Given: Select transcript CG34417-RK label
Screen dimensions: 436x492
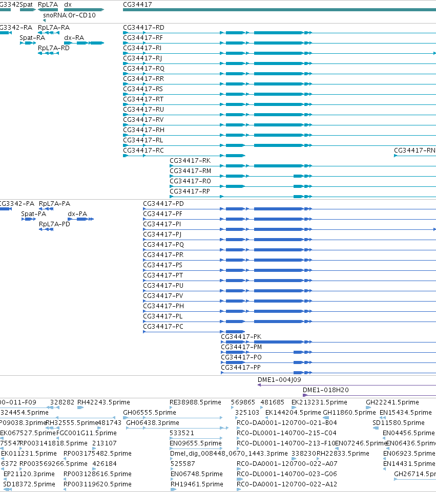Looking at the screenshot, I should click(190, 161).
